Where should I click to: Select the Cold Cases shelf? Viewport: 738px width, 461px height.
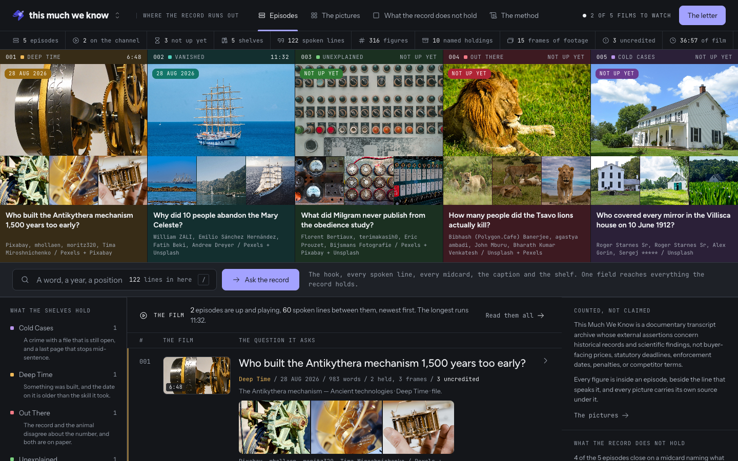point(64,328)
